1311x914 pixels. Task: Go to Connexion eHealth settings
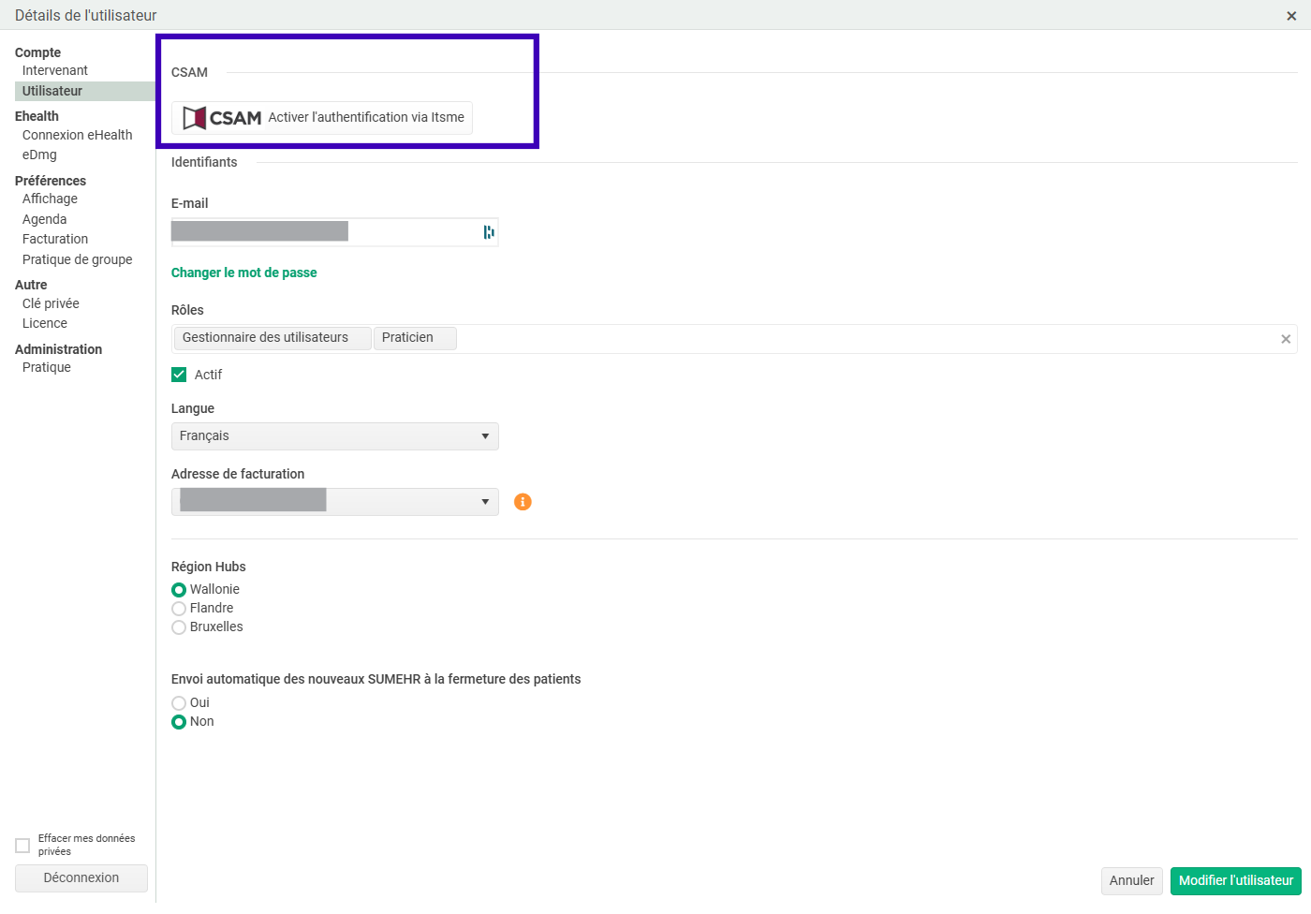[78, 135]
